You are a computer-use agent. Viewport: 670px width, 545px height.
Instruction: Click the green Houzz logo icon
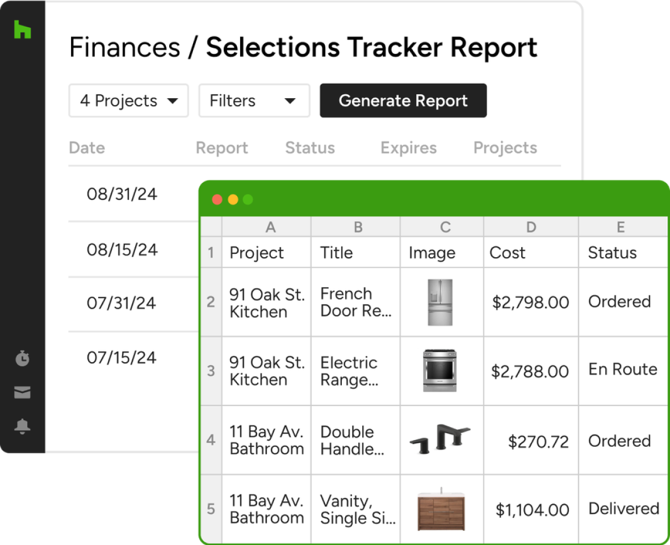click(22, 30)
